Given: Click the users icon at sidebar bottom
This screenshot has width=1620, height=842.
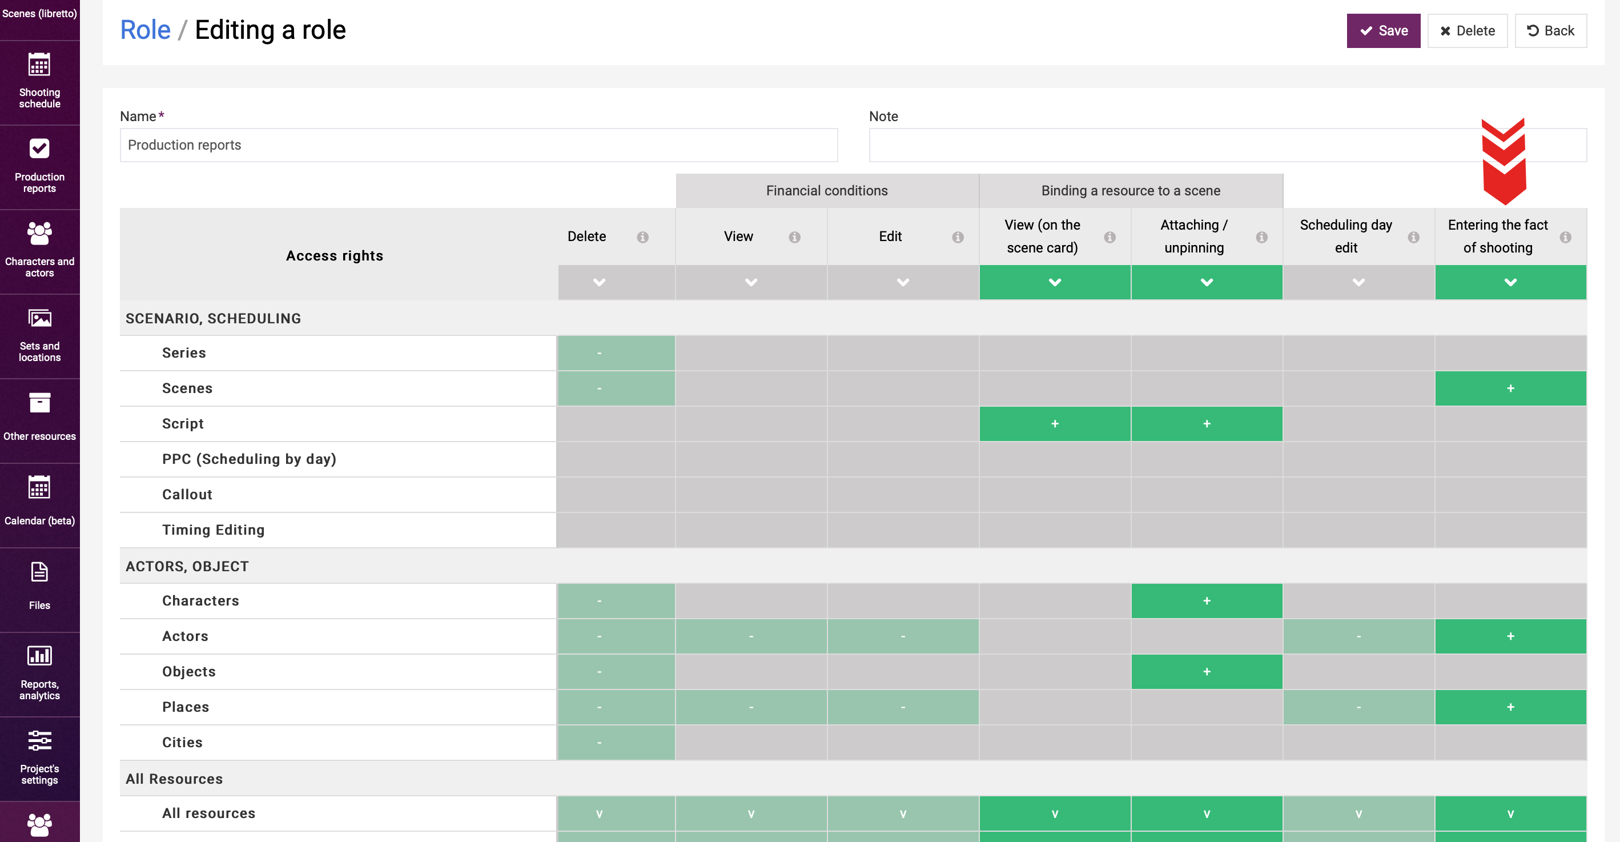Looking at the screenshot, I should click(39, 824).
